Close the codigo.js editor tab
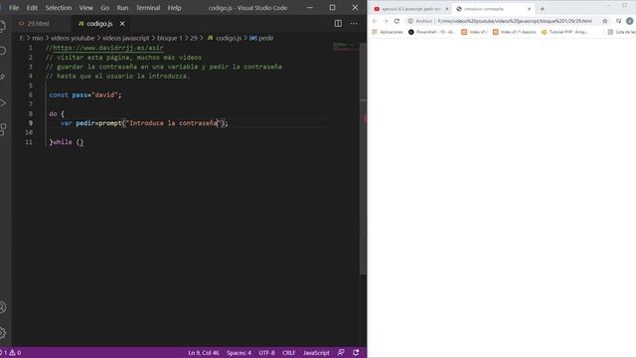This screenshot has height=358, width=636. point(122,24)
